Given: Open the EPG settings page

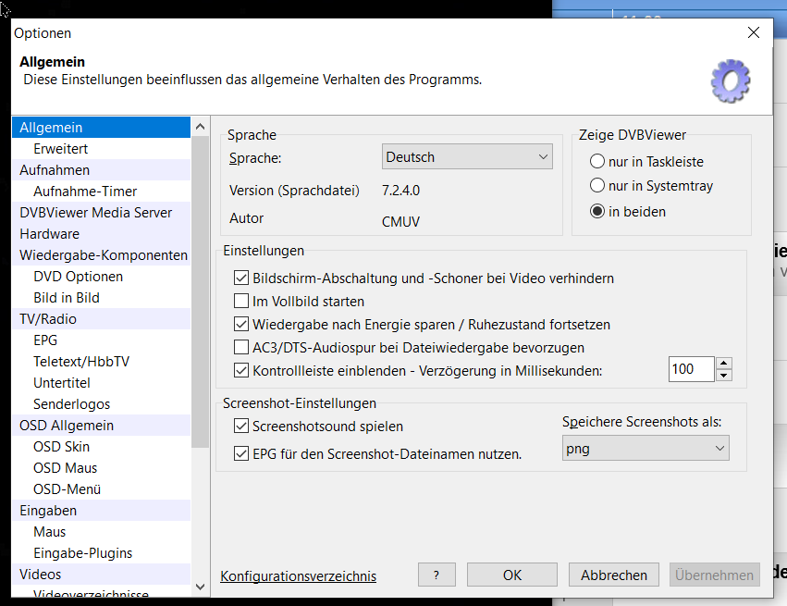Looking at the screenshot, I should pyautogui.click(x=101, y=340).
